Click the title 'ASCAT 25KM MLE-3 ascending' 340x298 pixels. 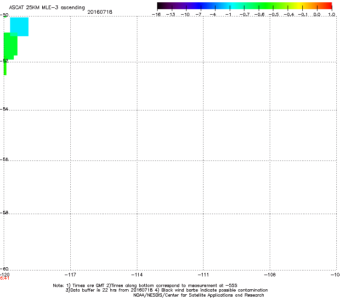47,8
